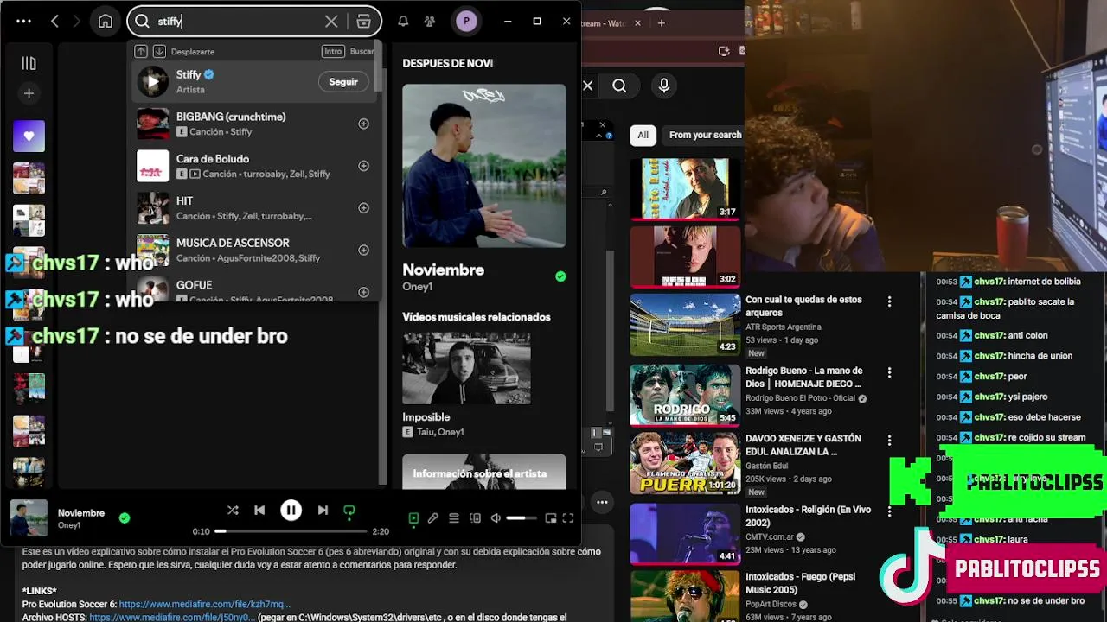Viewport: 1107px width, 622px height.
Task: Open Connect to a device
Action: click(475, 518)
